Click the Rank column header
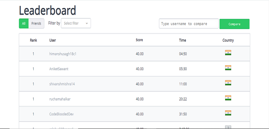The height and width of the screenshot is (129, 269). tap(33, 40)
